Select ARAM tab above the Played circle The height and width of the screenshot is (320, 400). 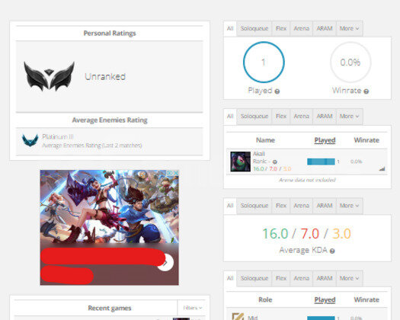point(325,28)
